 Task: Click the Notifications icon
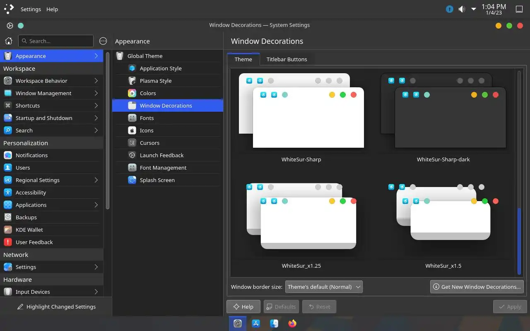tap(8, 155)
